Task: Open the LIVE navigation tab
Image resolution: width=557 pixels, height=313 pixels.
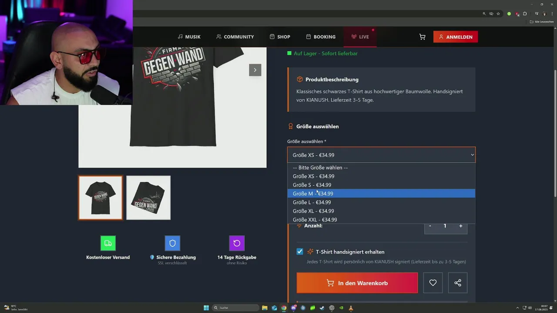Action: [x=360, y=37]
